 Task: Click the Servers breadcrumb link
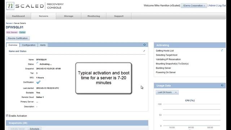9,23
